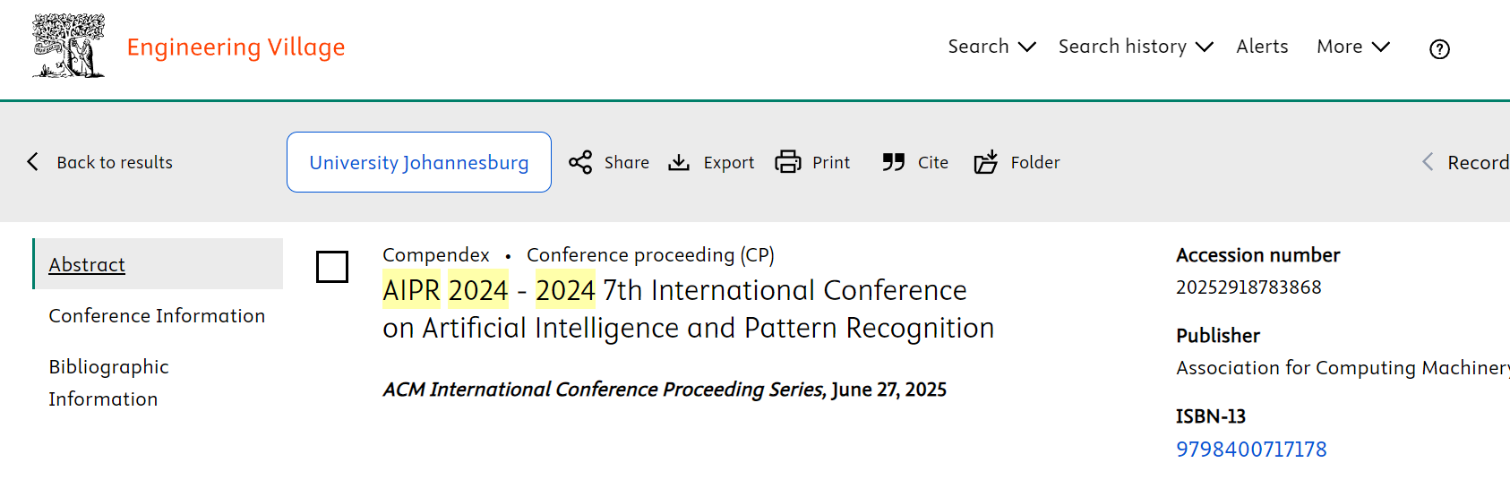Click the Share icon

click(580, 162)
